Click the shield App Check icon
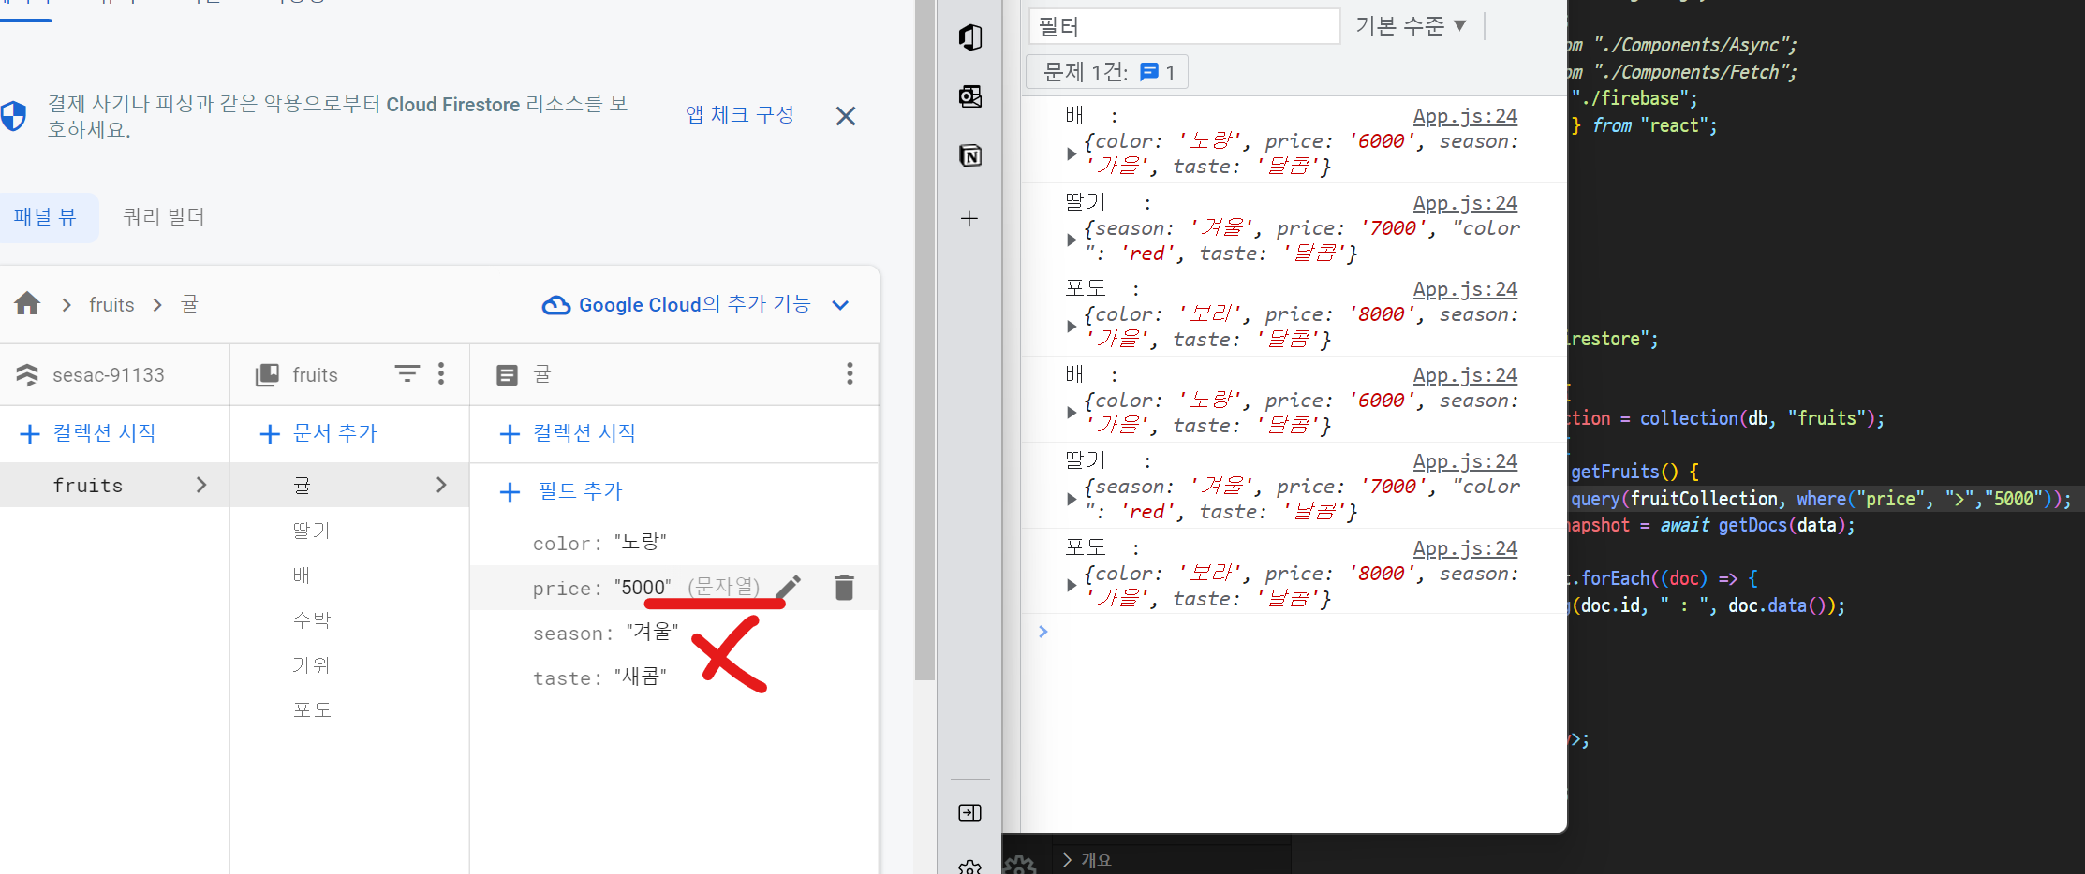Viewport: 2085px width, 874px height. point(13,116)
